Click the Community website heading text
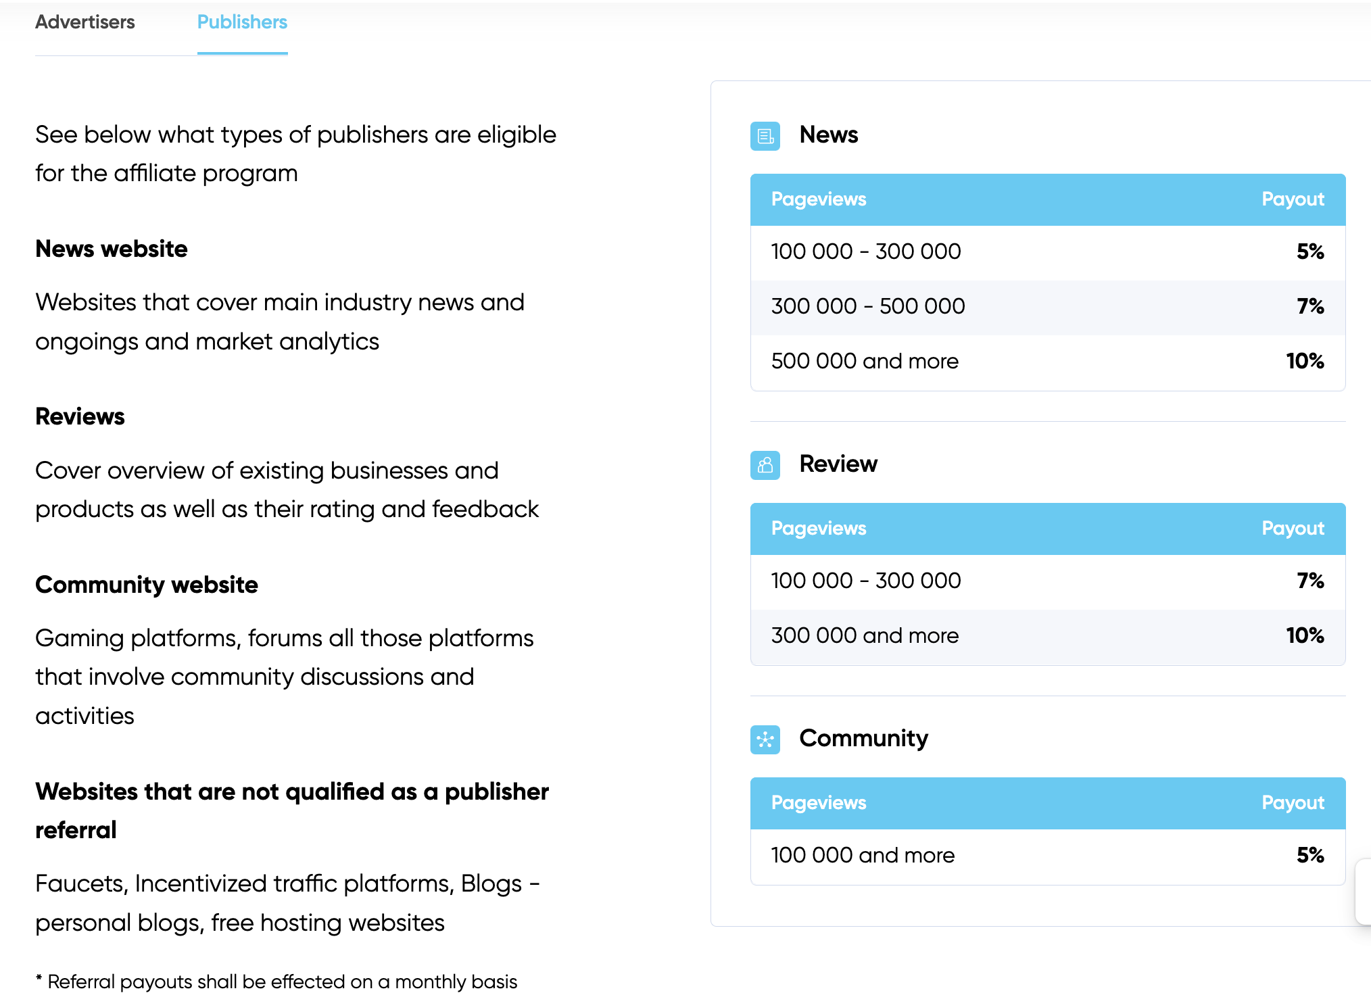 point(147,585)
